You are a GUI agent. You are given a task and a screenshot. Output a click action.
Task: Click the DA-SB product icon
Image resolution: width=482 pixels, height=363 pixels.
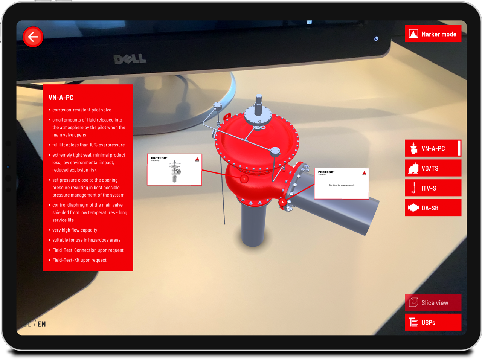click(x=413, y=208)
